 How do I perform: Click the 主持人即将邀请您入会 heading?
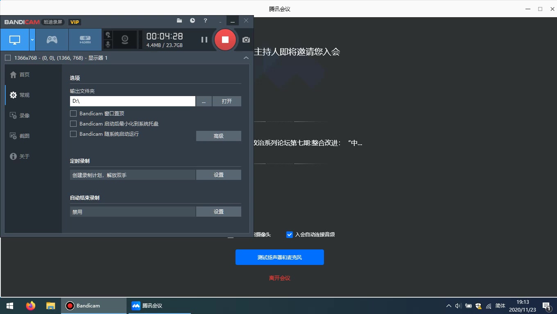[x=297, y=52]
